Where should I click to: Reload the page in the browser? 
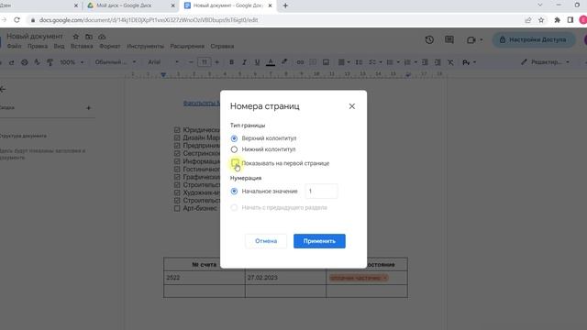point(17,20)
